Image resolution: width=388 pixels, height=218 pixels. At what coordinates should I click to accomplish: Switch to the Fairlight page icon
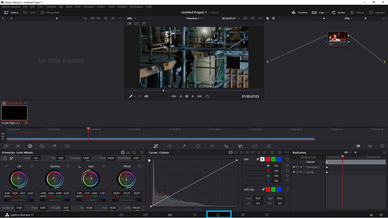(242, 215)
